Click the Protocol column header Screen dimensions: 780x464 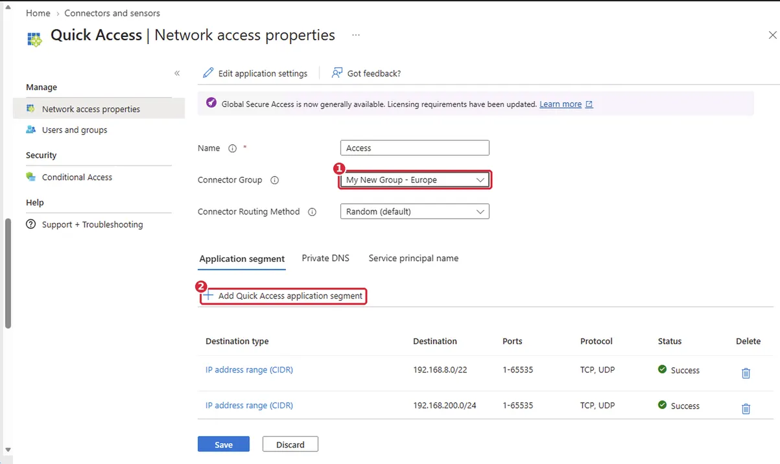pos(597,341)
